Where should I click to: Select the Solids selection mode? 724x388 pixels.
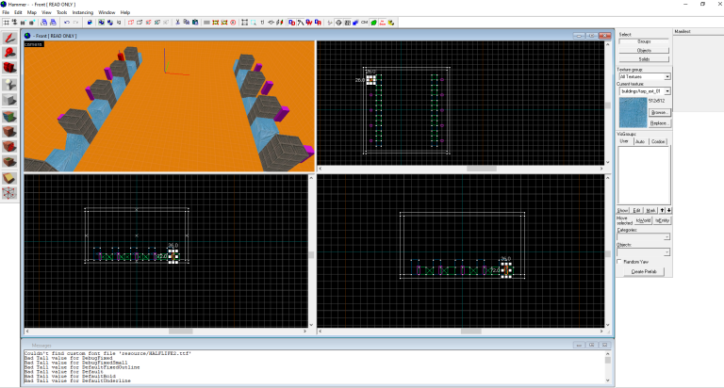click(644, 59)
